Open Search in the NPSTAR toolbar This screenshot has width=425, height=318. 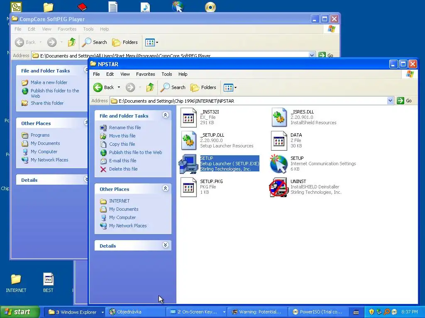click(x=173, y=87)
